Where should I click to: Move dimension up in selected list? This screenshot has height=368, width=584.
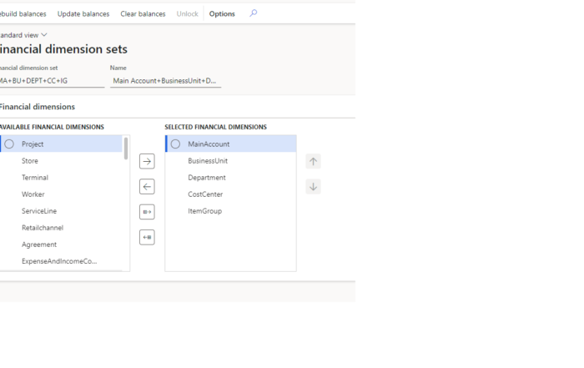pyautogui.click(x=313, y=161)
